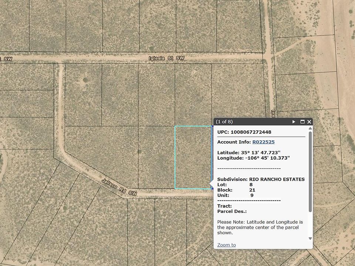Close the parcel info popup
Image resolution: width=355 pixels, height=266 pixels.
[x=309, y=122]
